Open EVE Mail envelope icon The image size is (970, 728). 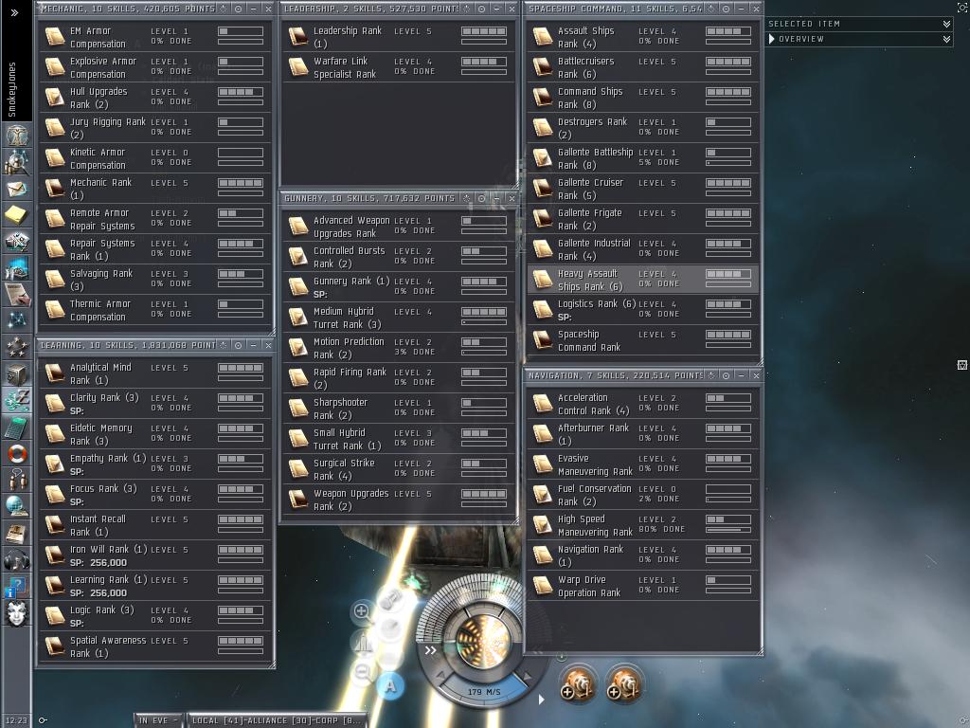pos(17,189)
